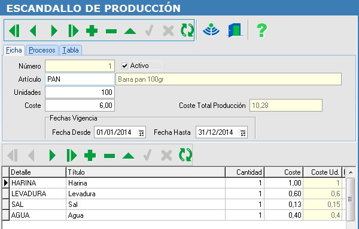Click top toolbar edit triangle icon

130,31
